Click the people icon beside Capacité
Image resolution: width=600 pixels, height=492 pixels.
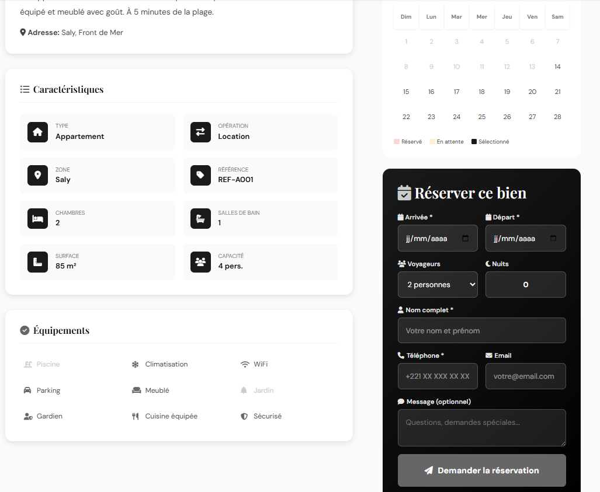200,262
